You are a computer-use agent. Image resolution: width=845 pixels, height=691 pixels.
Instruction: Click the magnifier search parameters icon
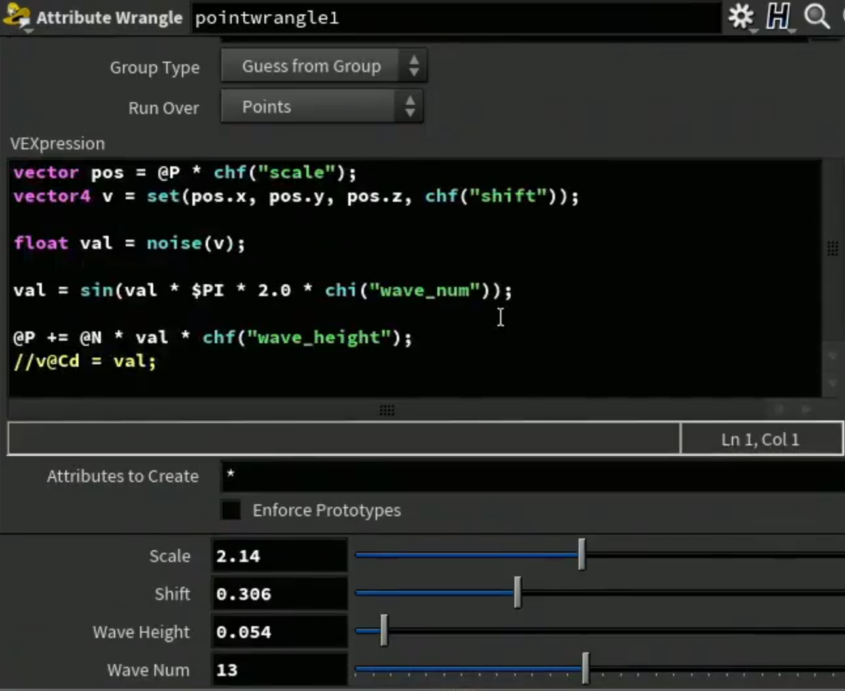[x=817, y=17]
